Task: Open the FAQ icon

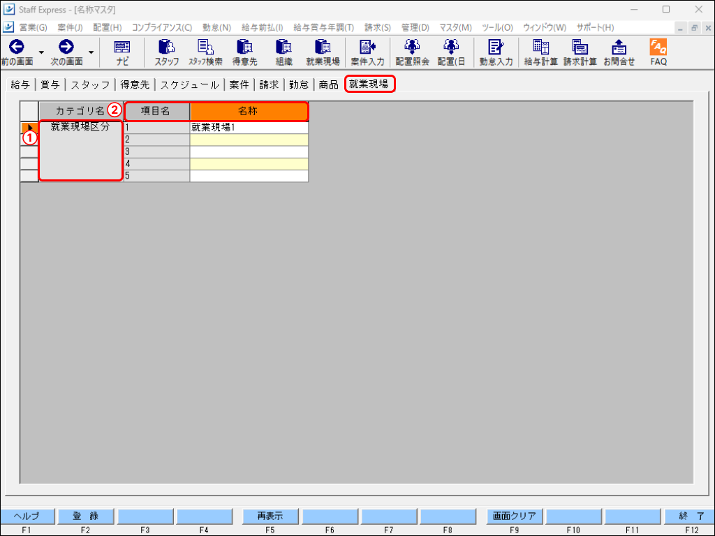Action: coord(658,52)
